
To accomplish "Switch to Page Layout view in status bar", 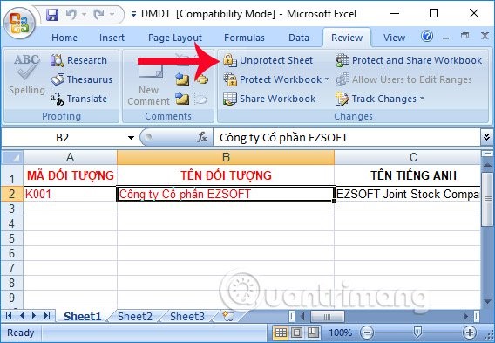I will [296, 333].
